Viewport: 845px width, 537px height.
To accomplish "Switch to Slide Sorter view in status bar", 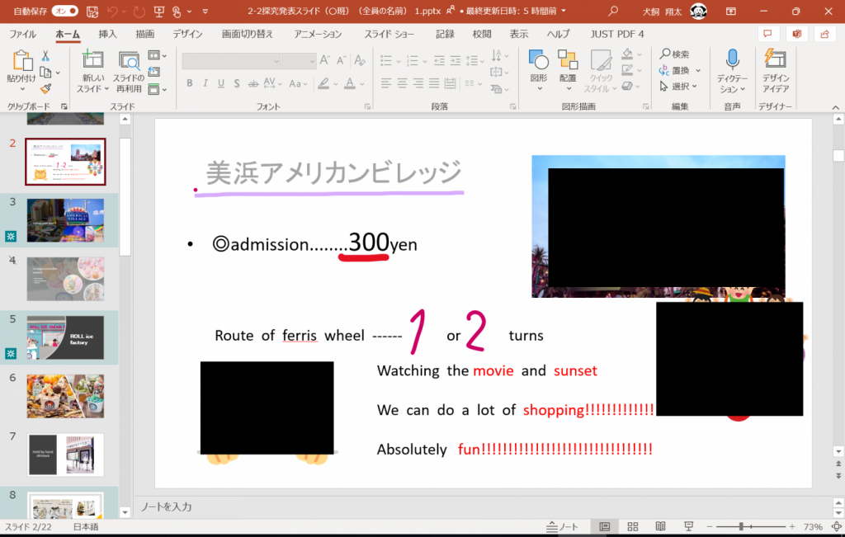I will coord(632,526).
